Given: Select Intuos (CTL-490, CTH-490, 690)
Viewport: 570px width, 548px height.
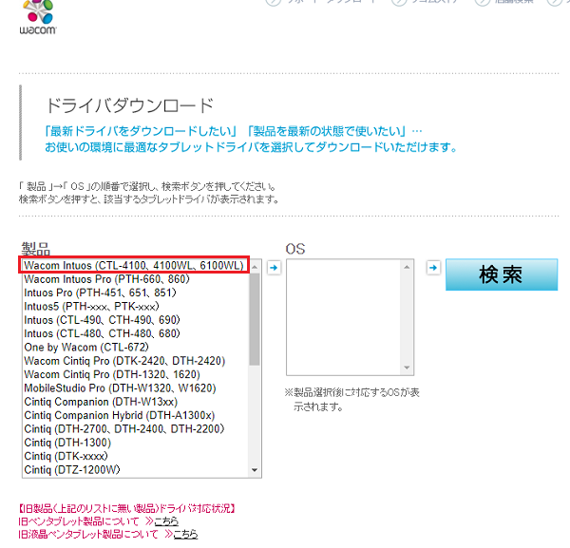Looking at the screenshot, I should click(x=136, y=320).
